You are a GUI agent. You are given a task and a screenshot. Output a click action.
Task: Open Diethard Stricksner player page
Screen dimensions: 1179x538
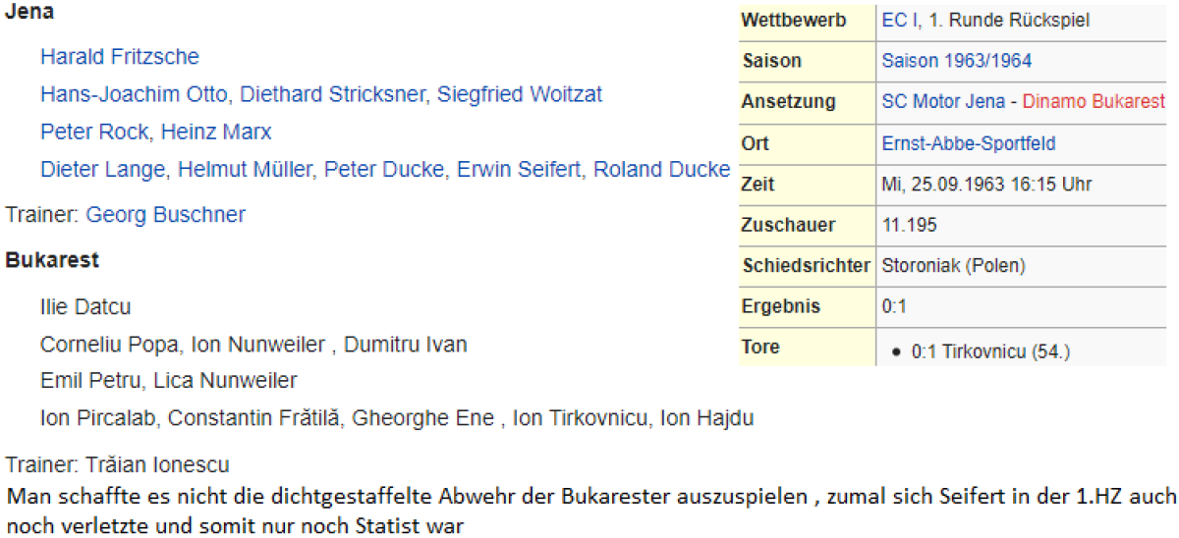coord(333,94)
